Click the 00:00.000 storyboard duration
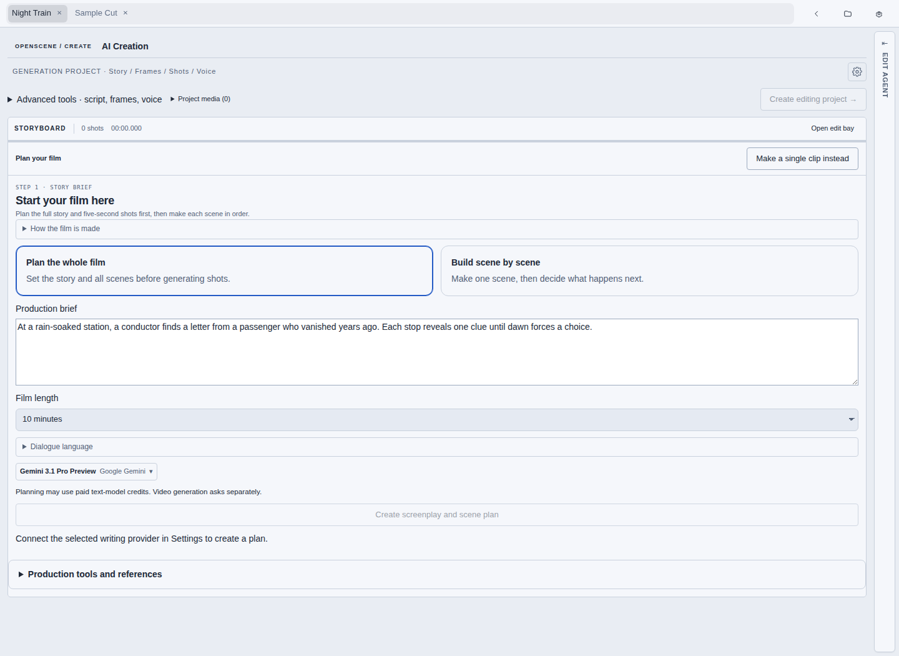The width and height of the screenshot is (899, 656). [x=126, y=128]
